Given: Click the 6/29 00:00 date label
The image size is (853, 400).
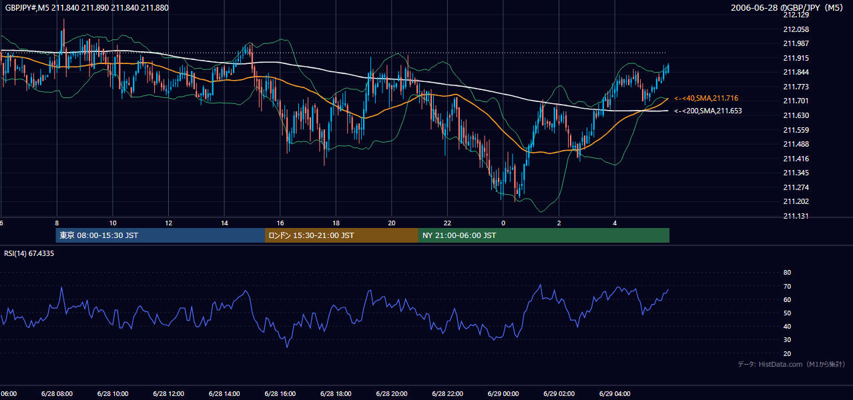Looking at the screenshot, I should coord(503,393).
